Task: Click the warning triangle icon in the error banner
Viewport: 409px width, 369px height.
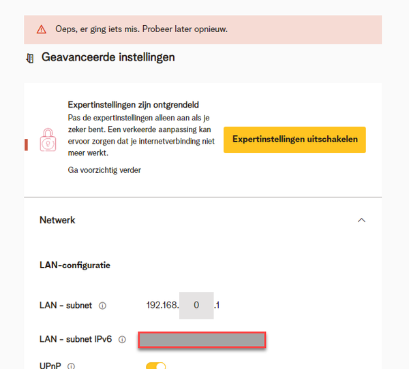Action: coord(42,29)
